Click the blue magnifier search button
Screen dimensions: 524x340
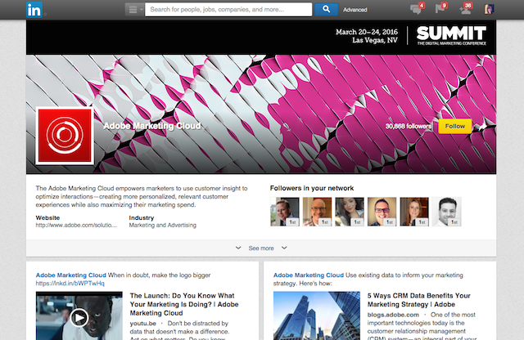point(326,9)
